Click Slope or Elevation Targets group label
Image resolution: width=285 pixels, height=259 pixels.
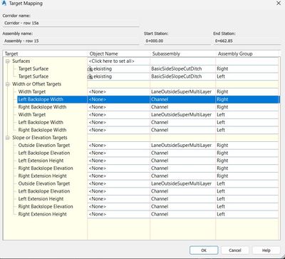(40, 138)
